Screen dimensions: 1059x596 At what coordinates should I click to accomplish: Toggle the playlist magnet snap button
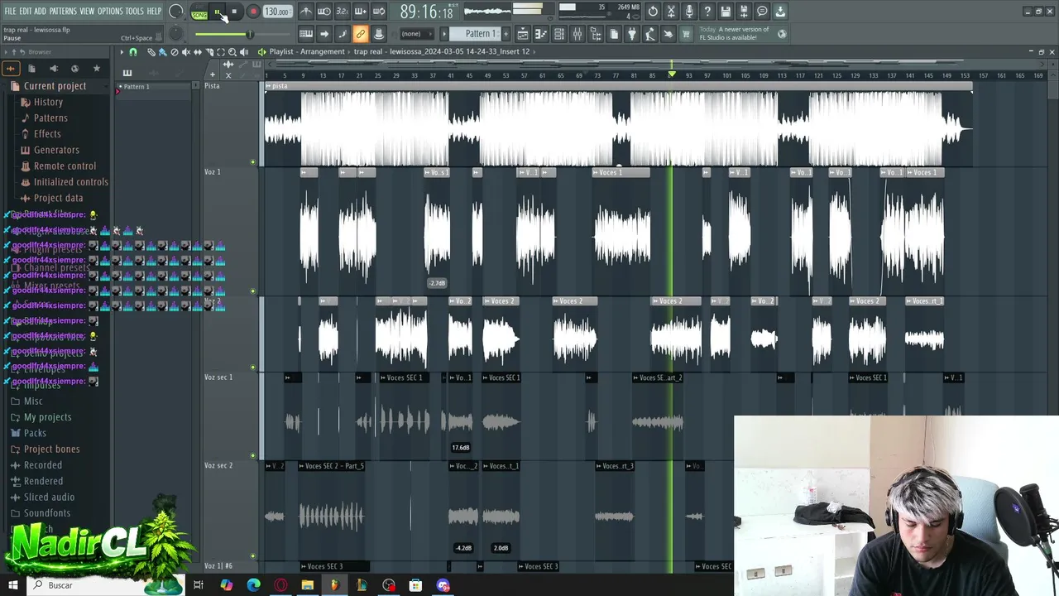click(133, 52)
